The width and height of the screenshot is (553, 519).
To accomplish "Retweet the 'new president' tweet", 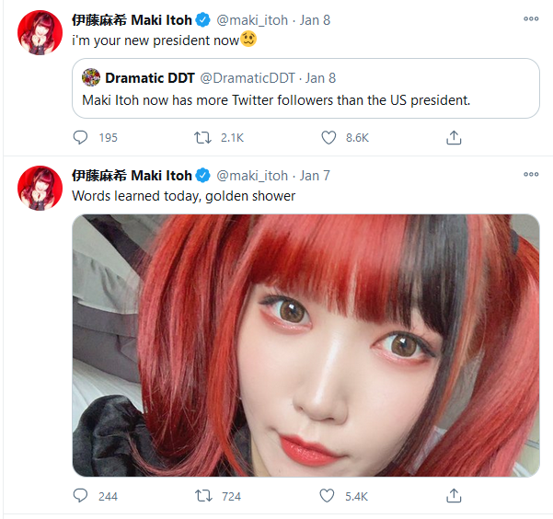I will coord(202,137).
